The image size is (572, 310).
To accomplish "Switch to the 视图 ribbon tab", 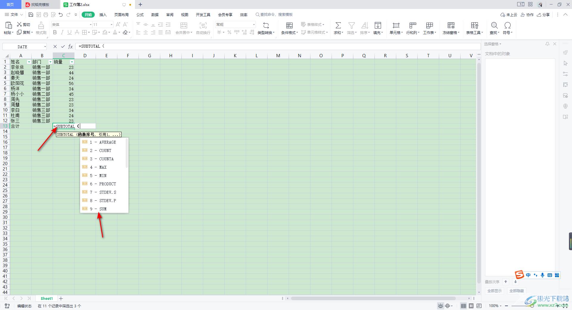I will (x=185, y=15).
